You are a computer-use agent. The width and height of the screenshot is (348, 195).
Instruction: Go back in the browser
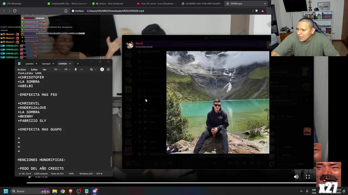pos(4,11)
